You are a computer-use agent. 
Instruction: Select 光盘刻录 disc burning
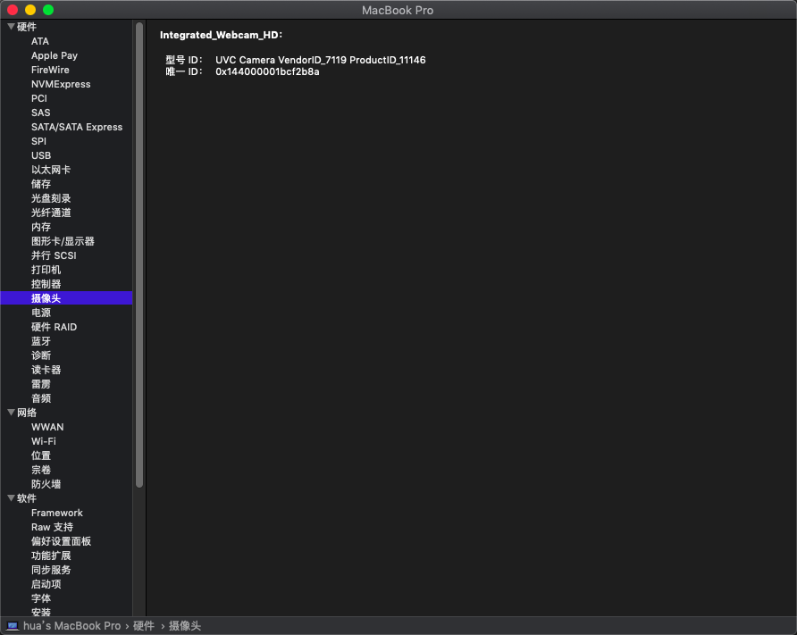click(51, 198)
